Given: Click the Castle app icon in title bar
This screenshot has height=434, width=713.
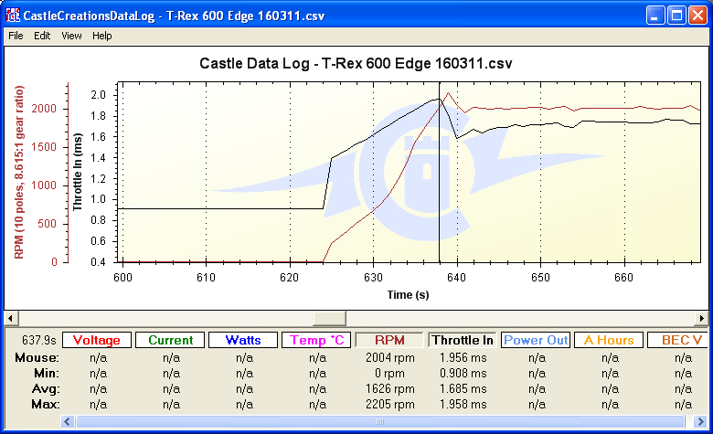Looking at the screenshot, I should [x=13, y=16].
